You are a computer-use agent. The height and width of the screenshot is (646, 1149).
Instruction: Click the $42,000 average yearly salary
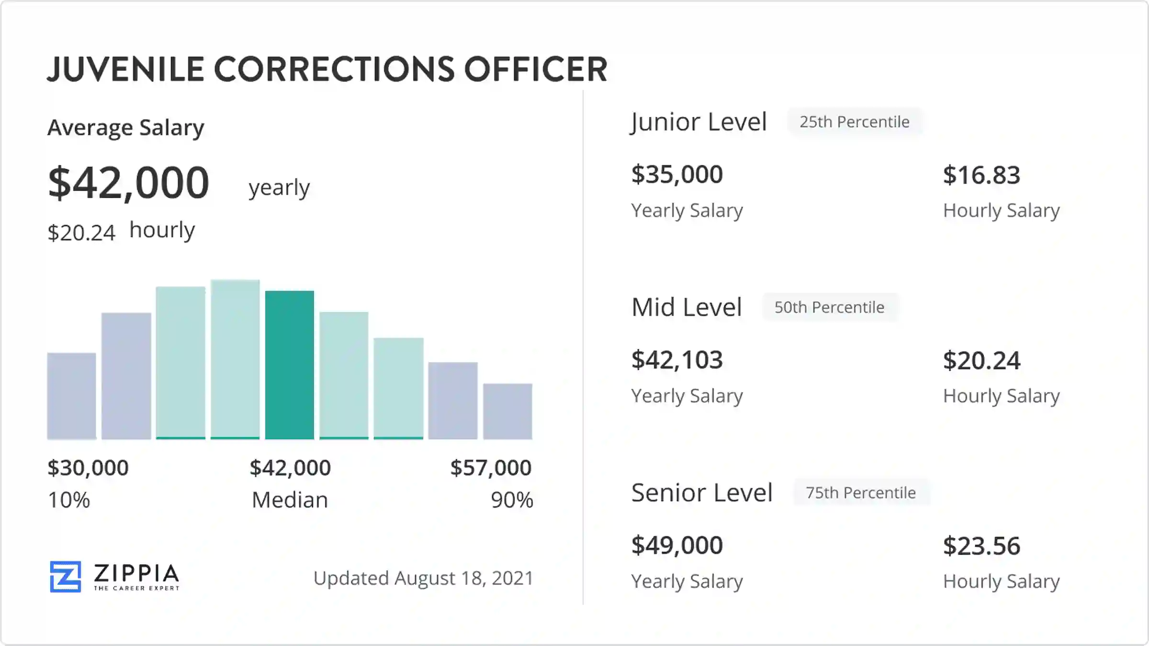(x=128, y=183)
